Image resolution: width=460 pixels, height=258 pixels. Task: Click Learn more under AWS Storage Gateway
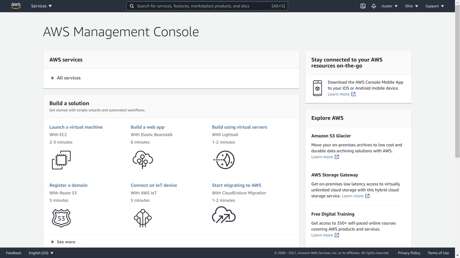(x=353, y=196)
